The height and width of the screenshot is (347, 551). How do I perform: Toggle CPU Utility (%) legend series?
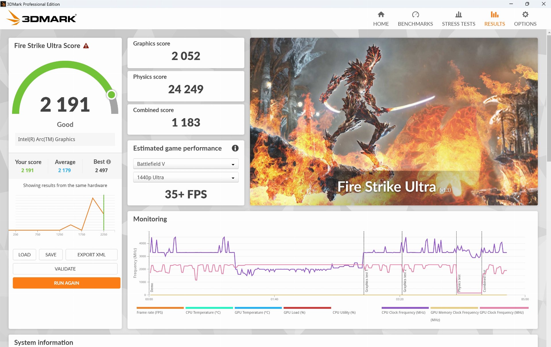tap(344, 313)
